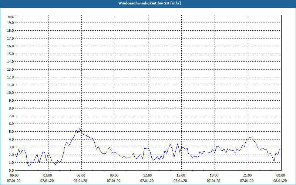
Task: Select the 0,0 y-axis value label
Action: (11, 170)
